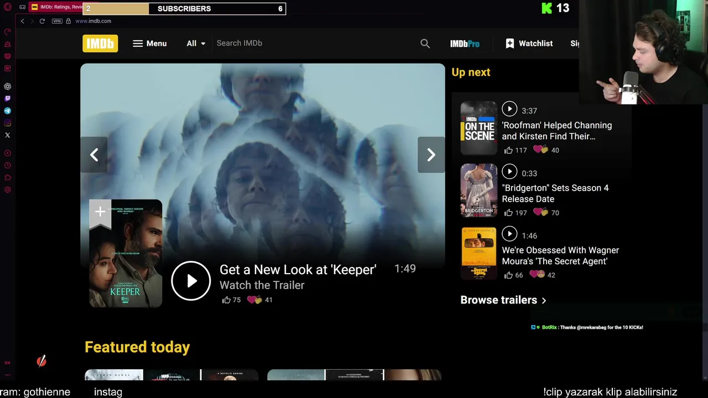
Task: Open the Opera GX main menu logo
Action: [8, 7]
